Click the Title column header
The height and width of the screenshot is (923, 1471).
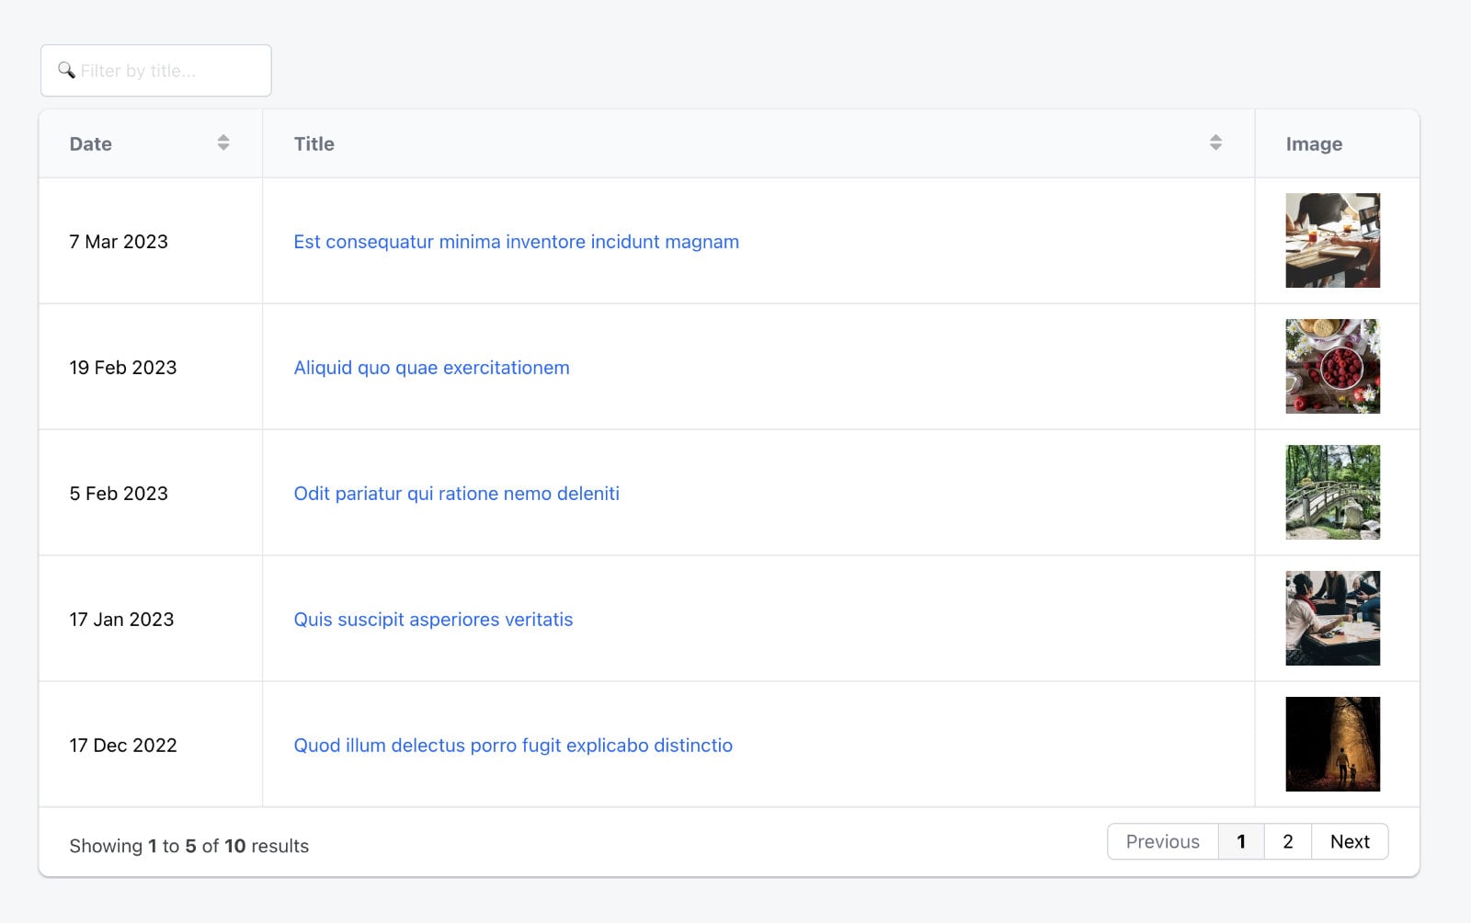click(314, 144)
